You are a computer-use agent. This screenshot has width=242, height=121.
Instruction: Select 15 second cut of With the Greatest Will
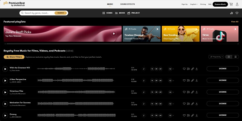152,69
